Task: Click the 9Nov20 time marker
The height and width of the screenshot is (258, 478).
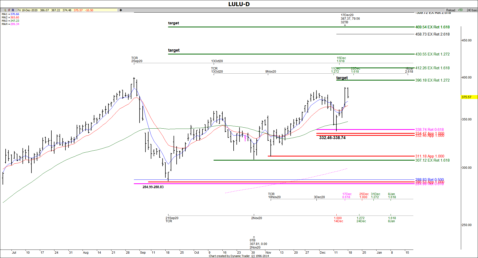Action: click(x=271, y=72)
